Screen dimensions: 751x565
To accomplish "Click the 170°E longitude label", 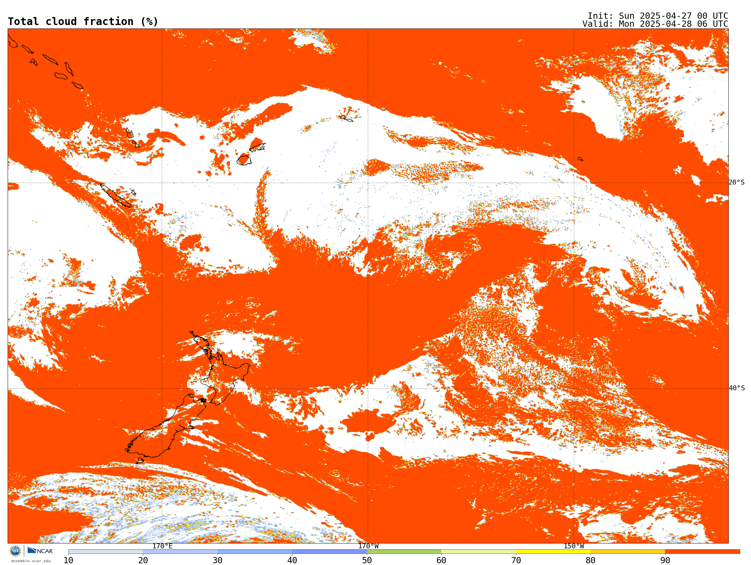I will click(x=162, y=546).
